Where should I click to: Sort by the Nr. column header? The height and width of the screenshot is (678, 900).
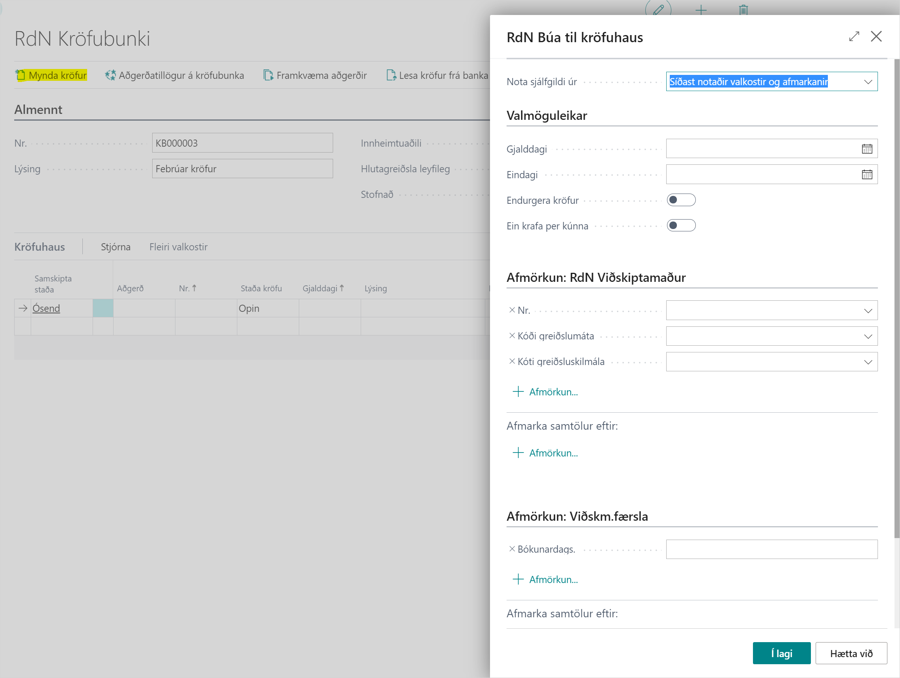click(x=188, y=289)
